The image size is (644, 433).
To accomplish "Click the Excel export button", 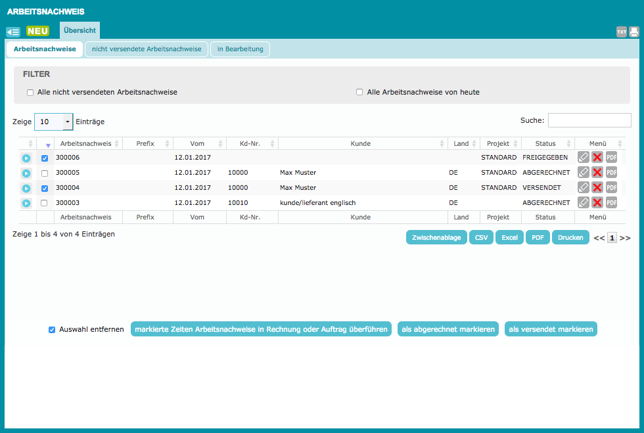I will (x=509, y=238).
